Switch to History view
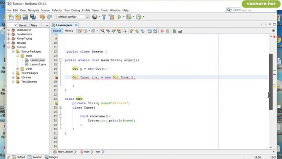The width and height of the screenshot is (282, 159). [69, 31]
